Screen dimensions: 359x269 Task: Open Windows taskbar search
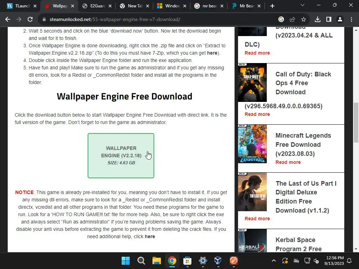[141, 261]
